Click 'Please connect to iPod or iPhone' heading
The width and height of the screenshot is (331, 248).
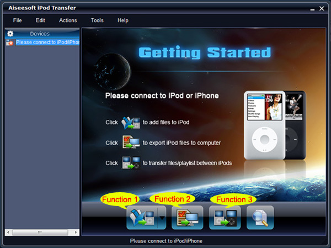(x=162, y=96)
